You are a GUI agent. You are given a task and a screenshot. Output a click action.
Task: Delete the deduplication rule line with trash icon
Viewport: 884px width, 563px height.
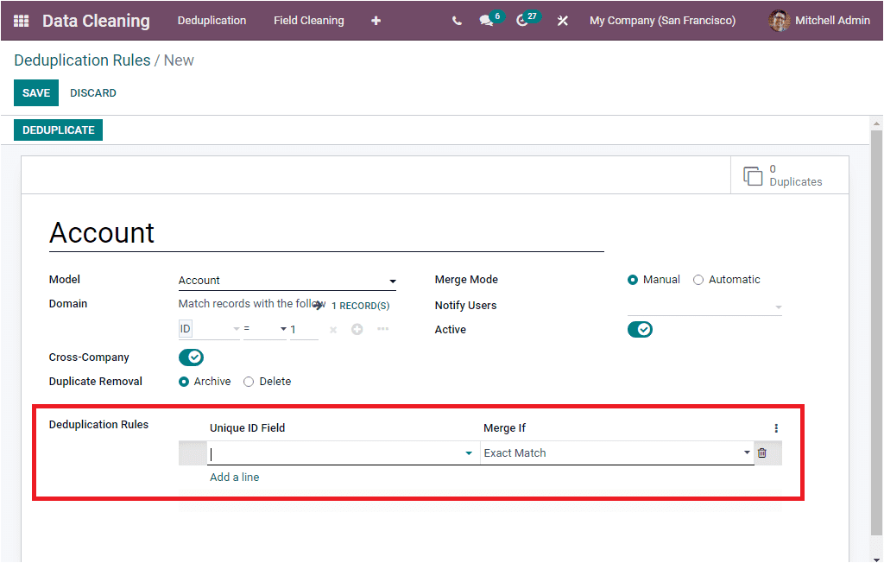coord(762,453)
